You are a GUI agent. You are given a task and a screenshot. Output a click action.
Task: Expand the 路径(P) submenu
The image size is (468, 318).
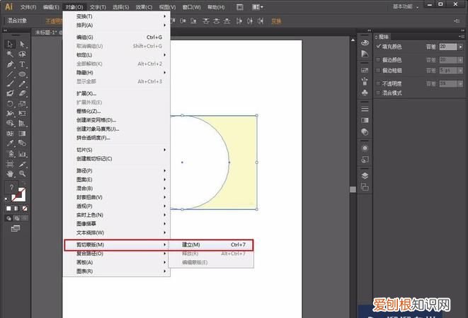tap(116, 170)
